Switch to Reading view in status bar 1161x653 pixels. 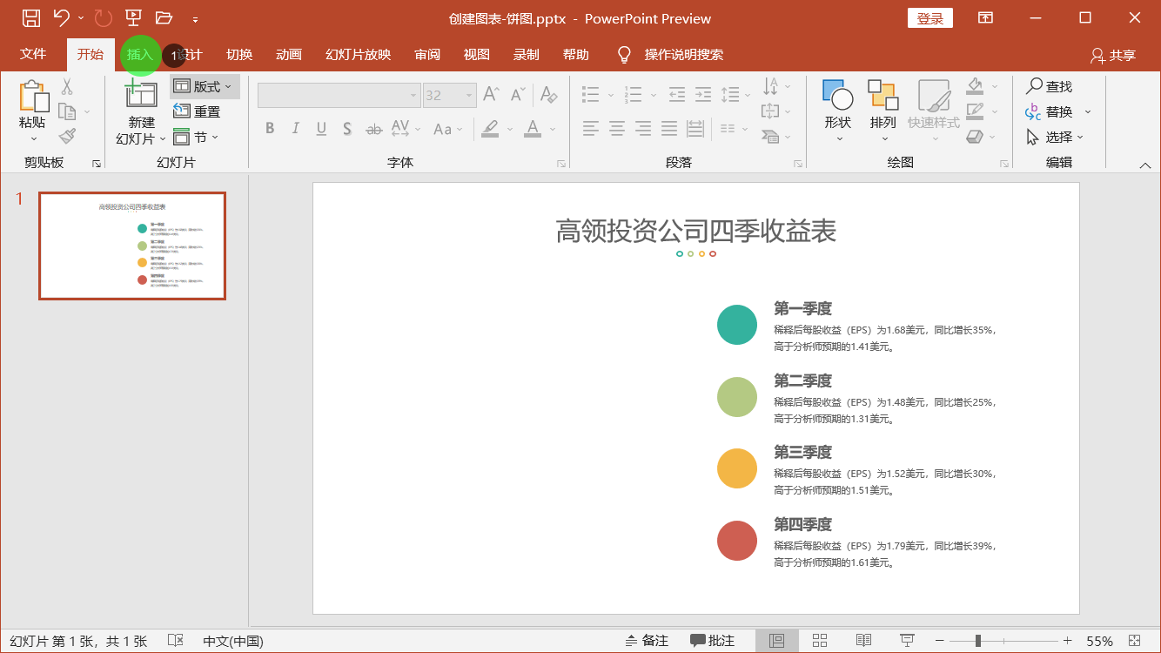[862, 640]
